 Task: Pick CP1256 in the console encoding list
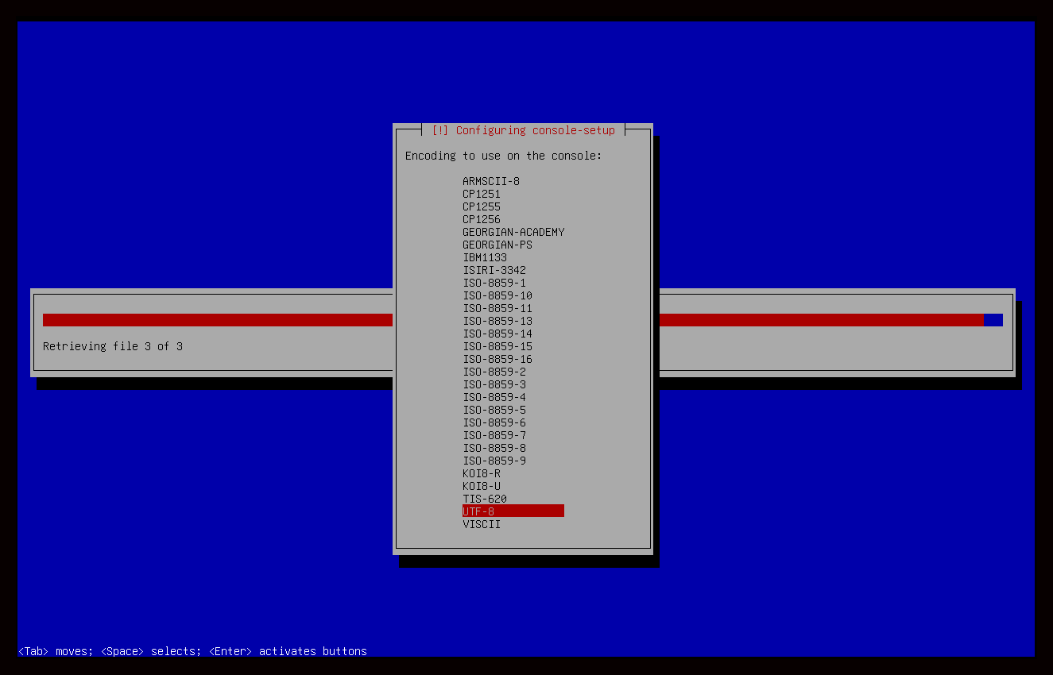[x=482, y=219]
